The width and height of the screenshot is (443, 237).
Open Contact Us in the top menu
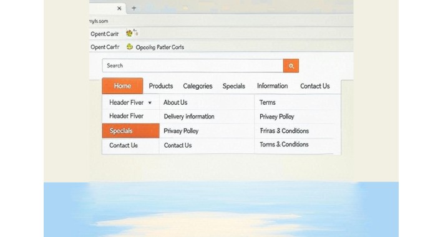point(314,86)
